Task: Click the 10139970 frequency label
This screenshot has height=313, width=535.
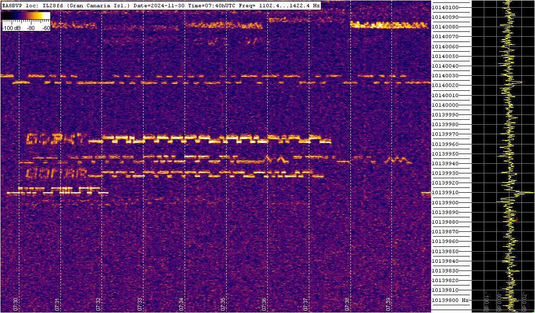Action: 445,134
